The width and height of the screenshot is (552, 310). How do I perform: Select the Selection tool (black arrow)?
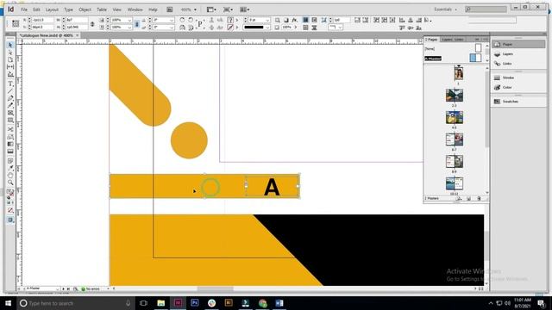tap(10, 45)
